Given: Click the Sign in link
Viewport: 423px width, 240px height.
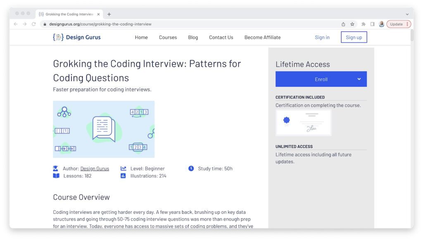Looking at the screenshot, I should click(x=322, y=37).
